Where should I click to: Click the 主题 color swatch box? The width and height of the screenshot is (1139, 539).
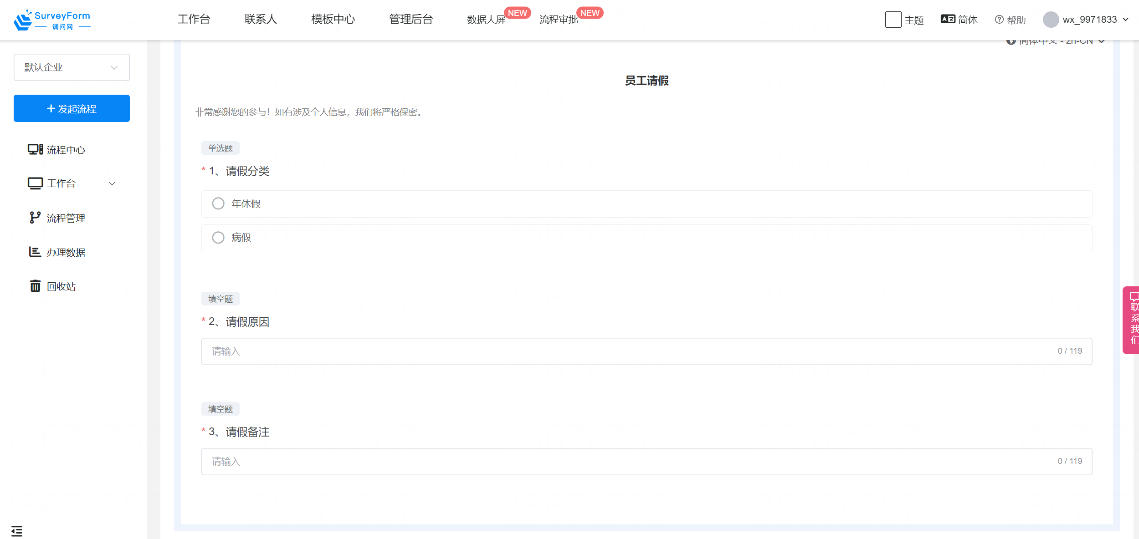point(893,20)
